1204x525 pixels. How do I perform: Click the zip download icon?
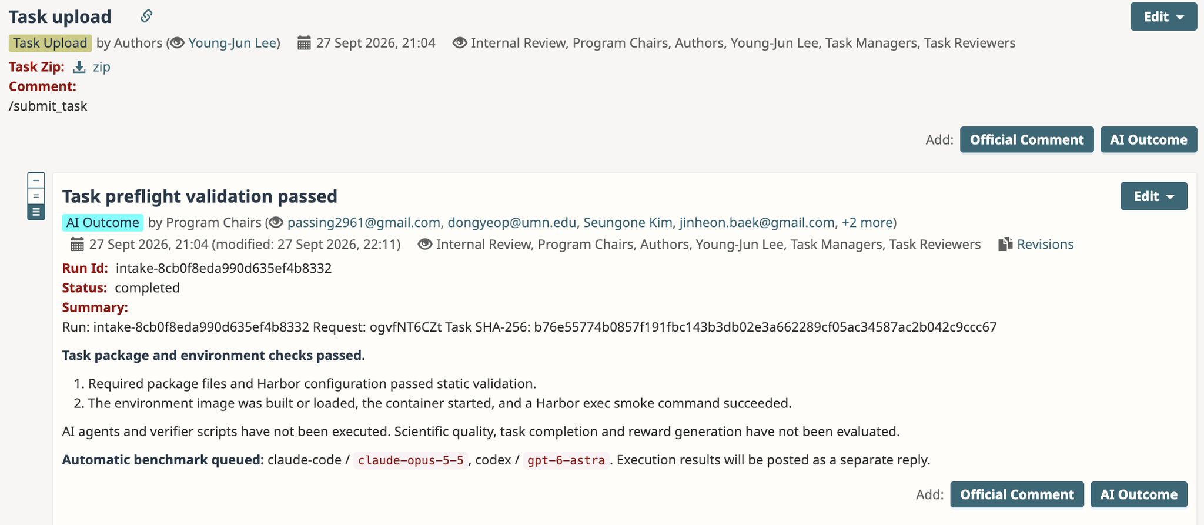[x=79, y=67]
